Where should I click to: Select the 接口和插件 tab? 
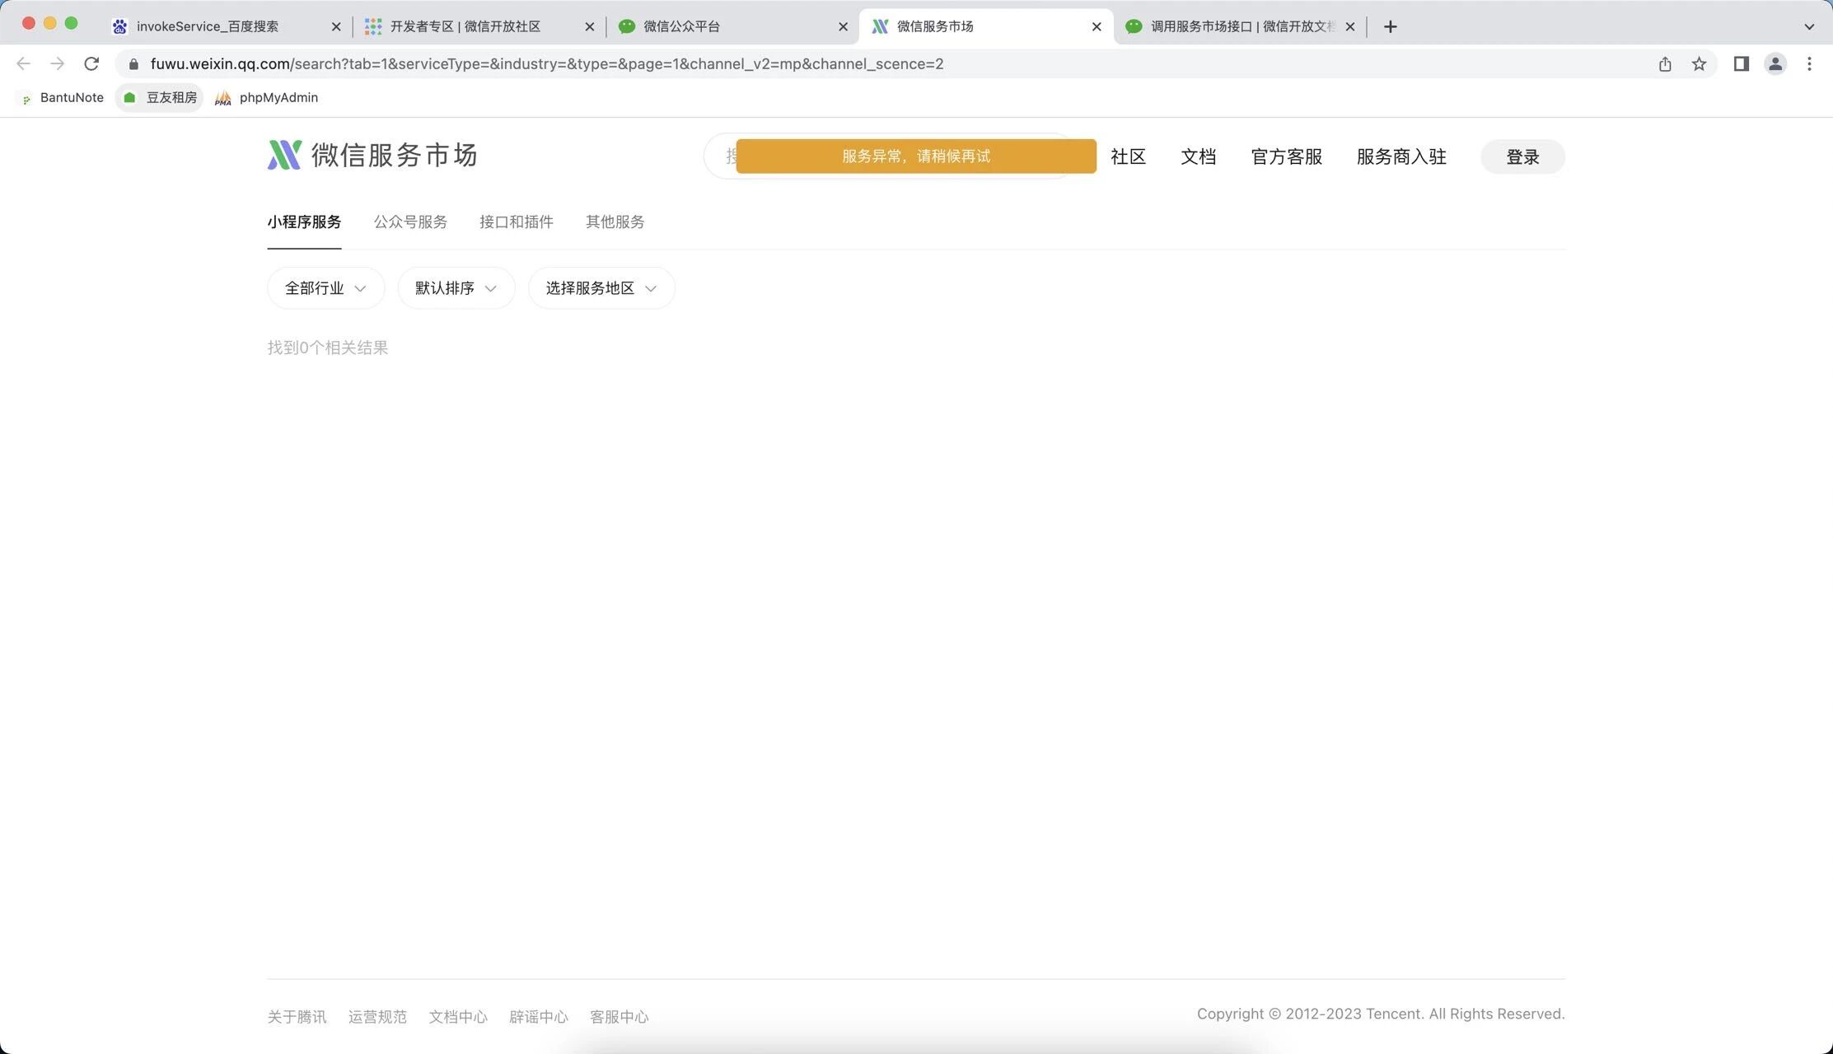click(516, 222)
